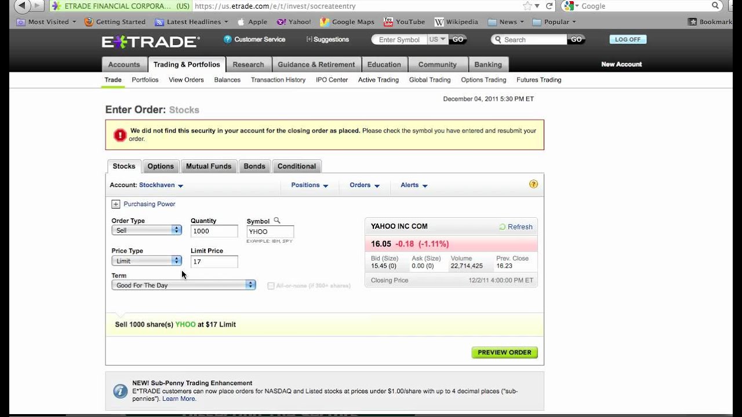The height and width of the screenshot is (417, 742).
Task: Click the search magnifier in Google box
Action: pyautogui.click(x=715, y=6)
